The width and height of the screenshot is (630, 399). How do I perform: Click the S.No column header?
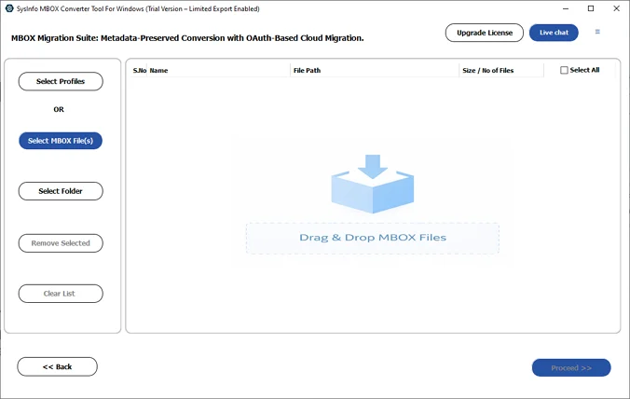140,70
